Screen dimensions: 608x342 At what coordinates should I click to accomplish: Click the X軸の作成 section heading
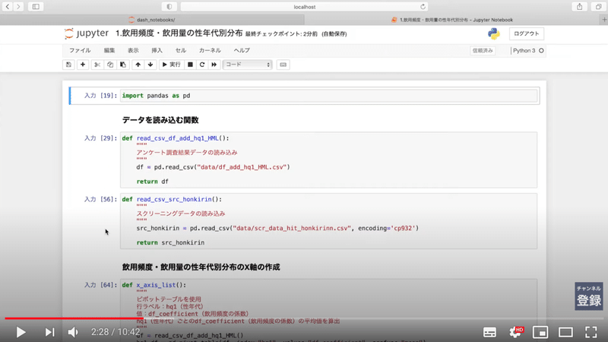coord(201,268)
